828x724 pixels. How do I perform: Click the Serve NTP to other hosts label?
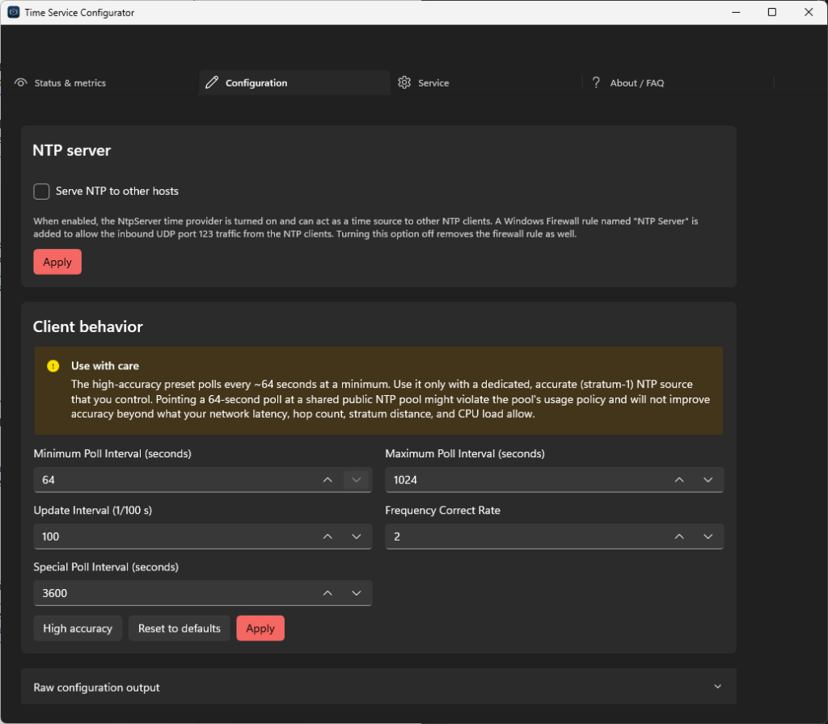(x=117, y=191)
